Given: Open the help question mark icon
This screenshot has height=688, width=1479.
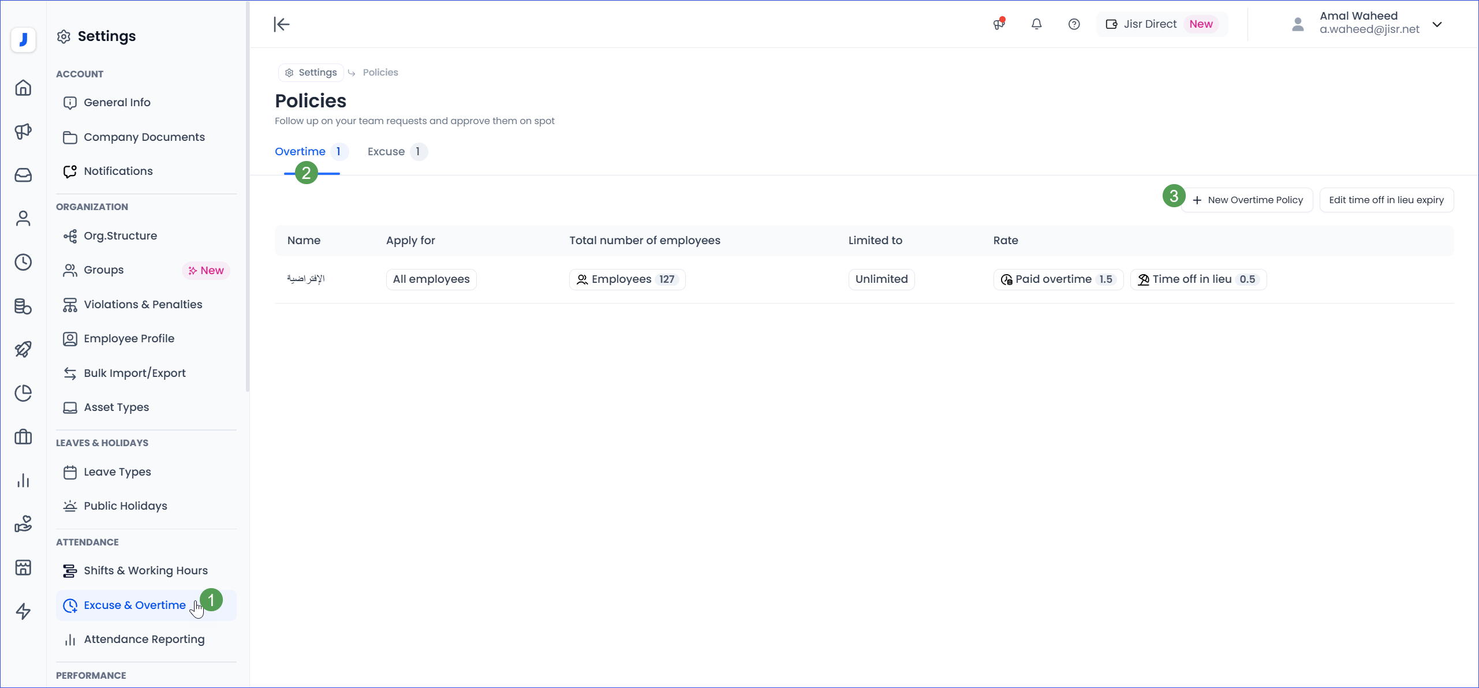Looking at the screenshot, I should (x=1074, y=24).
